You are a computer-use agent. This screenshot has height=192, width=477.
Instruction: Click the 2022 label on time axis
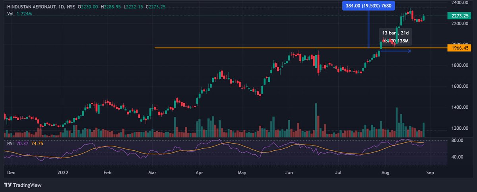point(63,173)
